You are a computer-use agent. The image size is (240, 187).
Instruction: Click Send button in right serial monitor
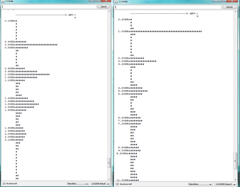pyautogui.click(x=229, y=7)
